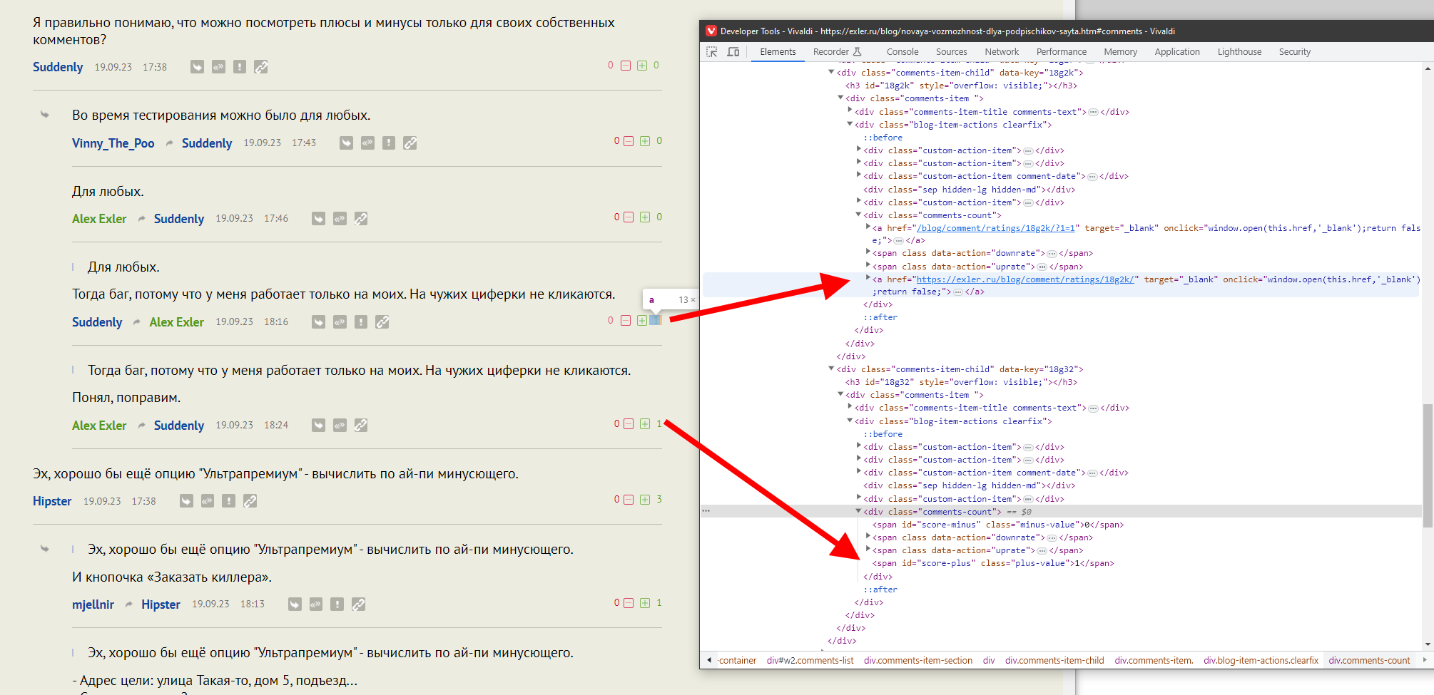The height and width of the screenshot is (695, 1434).
Task: Click the plus upvote icon on mjellnir's comment
Action: pos(645,603)
